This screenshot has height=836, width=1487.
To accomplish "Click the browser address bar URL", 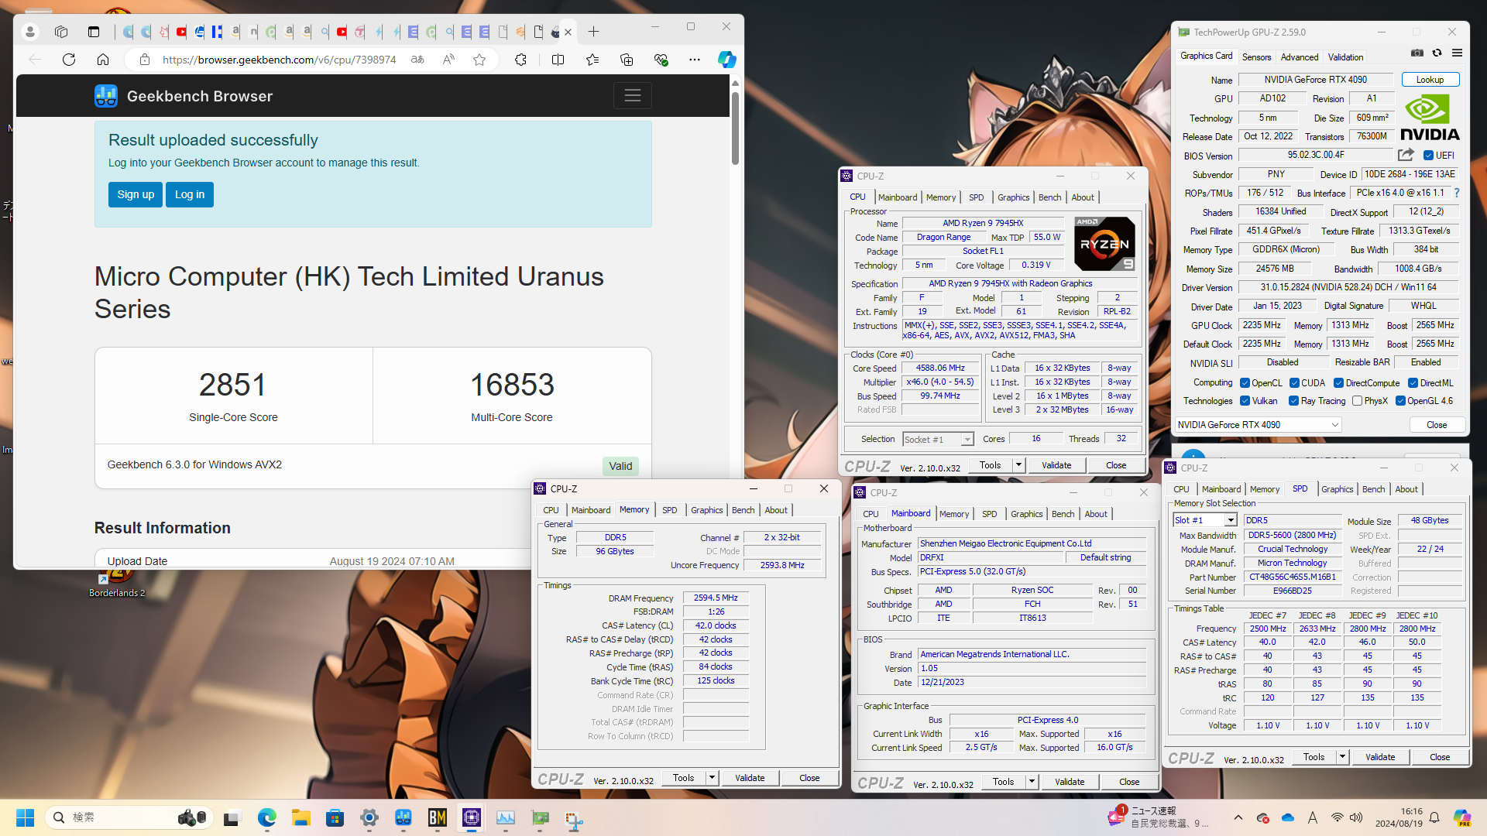I will (279, 60).
